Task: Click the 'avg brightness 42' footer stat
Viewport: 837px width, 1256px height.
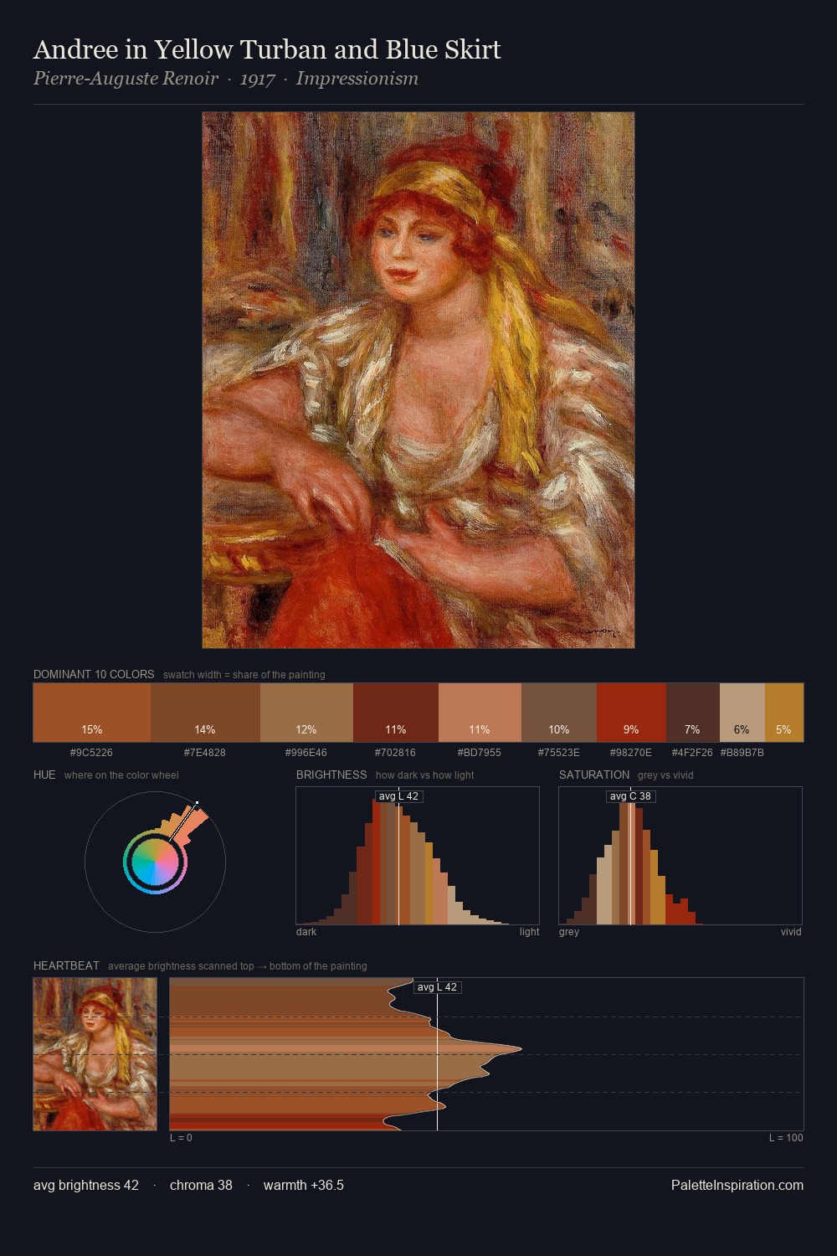Action: click(86, 1186)
